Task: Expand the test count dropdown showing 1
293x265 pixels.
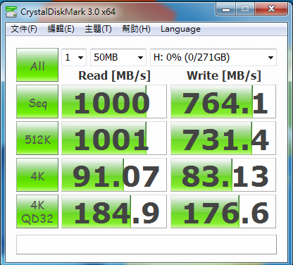Action: point(74,57)
